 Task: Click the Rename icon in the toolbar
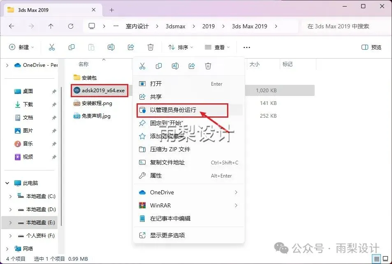pyautogui.click(x=111, y=47)
